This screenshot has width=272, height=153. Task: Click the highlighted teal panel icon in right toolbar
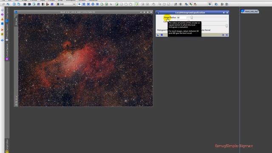coord(210,4)
